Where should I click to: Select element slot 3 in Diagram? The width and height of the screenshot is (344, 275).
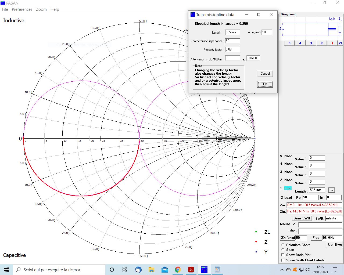point(311,43)
